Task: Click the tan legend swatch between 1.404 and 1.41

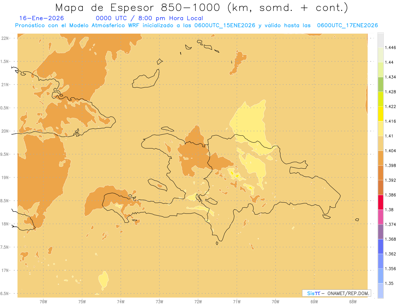Action: pyautogui.click(x=380, y=143)
